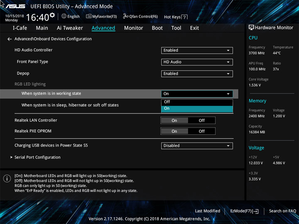Click the back arrow to Advanced menu

click(10, 39)
